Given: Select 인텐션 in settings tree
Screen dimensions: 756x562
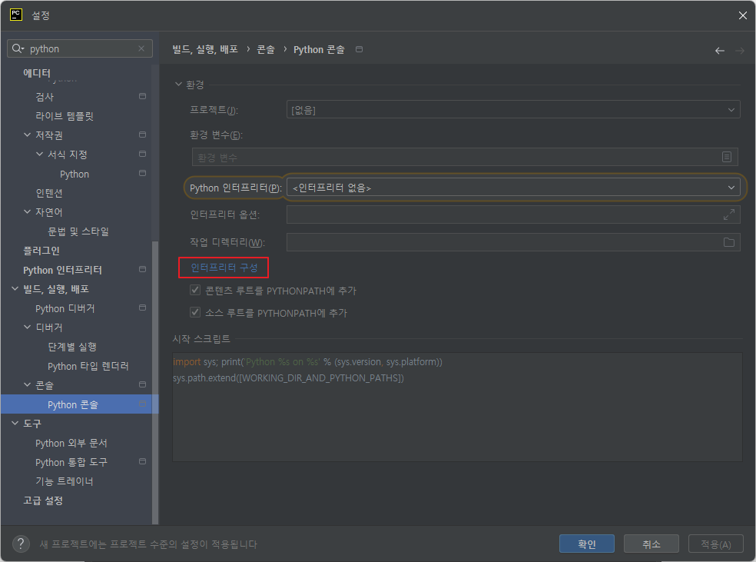Looking at the screenshot, I should (49, 193).
